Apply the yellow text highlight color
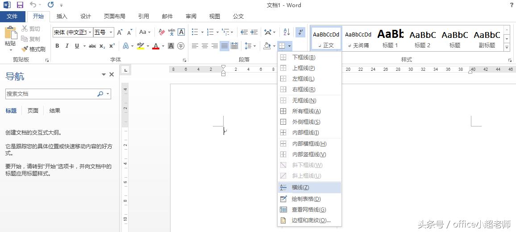The width and height of the screenshot is (516, 232). click(141, 46)
